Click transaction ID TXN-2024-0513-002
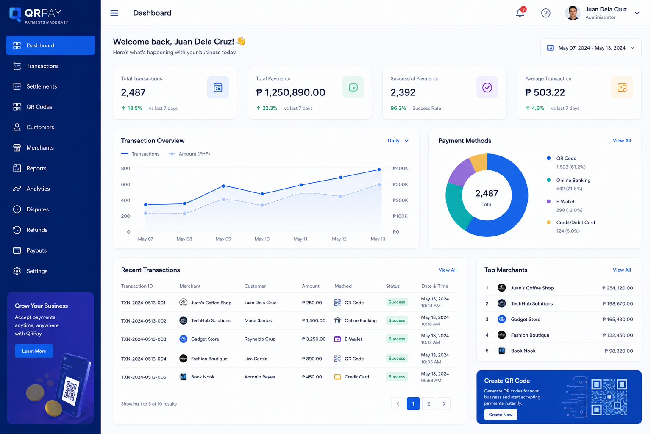This screenshot has height=434, width=651. pyautogui.click(x=144, y=321)
